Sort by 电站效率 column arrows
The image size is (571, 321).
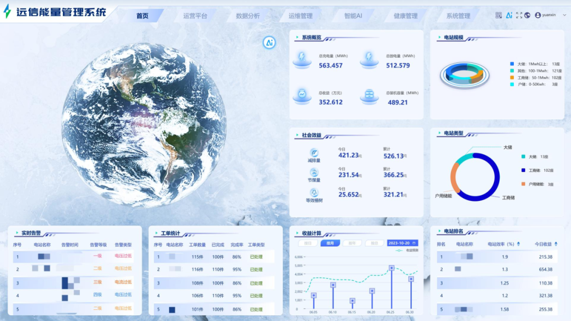[518, 244]
